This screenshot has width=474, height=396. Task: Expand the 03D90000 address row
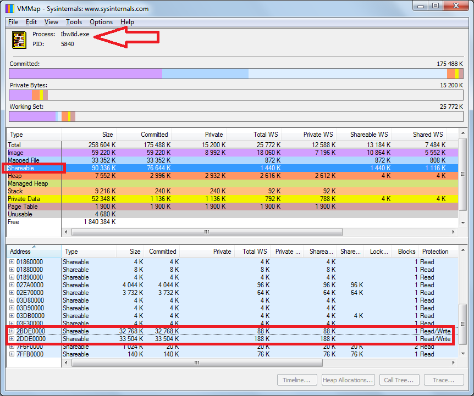12,308
